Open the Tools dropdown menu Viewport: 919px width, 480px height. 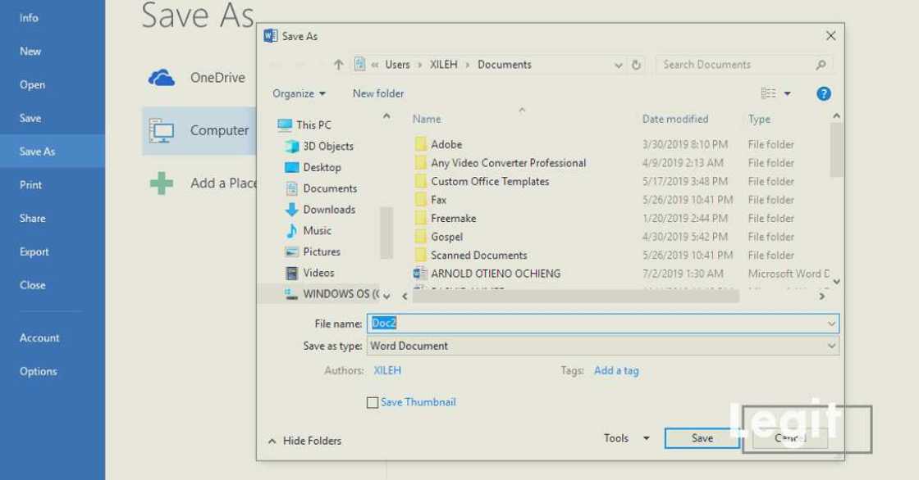point(626,438)
